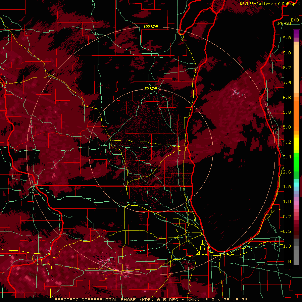Viewport: 302px width, 302px height.
Task: Click the 8.2 value on the color scale
Action: click(x=287, y=67)
